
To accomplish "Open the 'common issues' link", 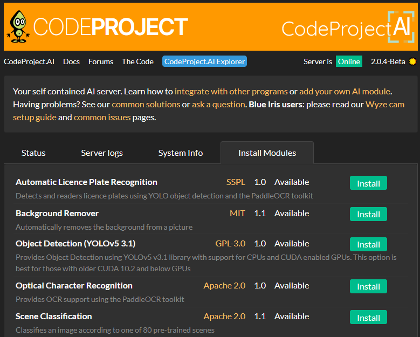I will coord(102,118).
